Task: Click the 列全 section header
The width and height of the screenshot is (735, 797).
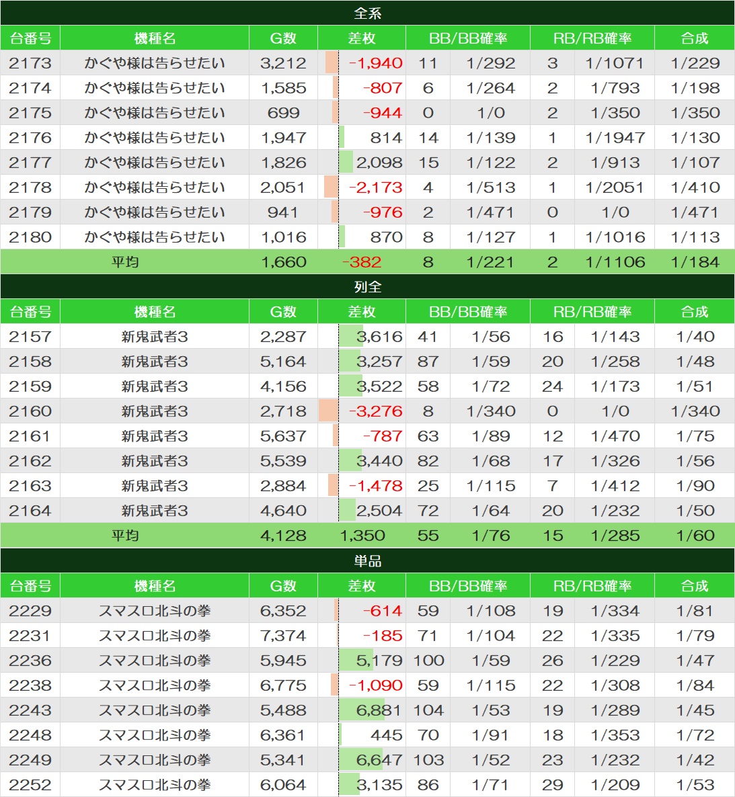Action: coord(367,287)
